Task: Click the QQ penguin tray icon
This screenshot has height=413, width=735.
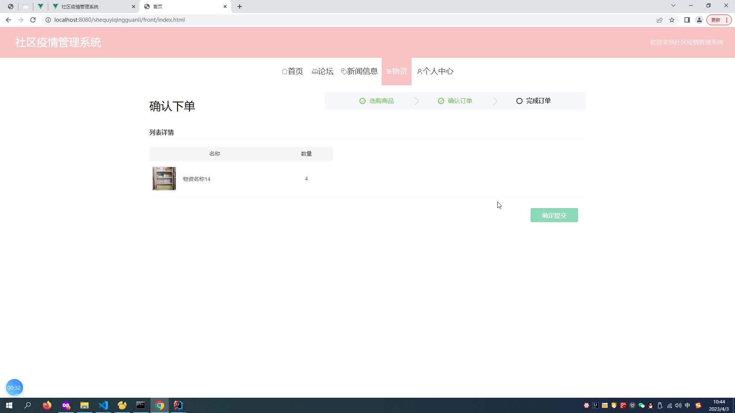Action: click(651, 405)
